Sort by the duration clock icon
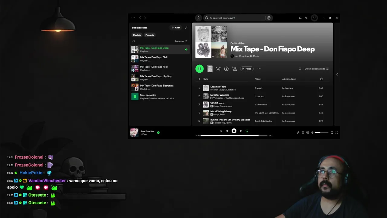The image size is (387, 218). (x=321, y=79)
